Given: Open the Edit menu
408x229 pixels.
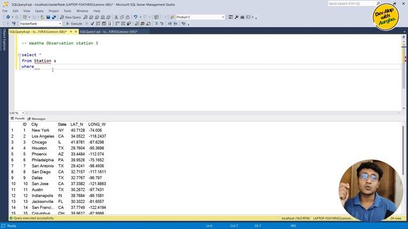Looking at the screenshot, I should click(x=15, y=11).
